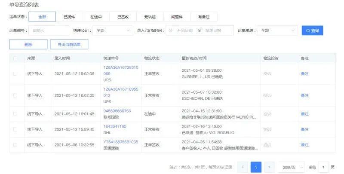The height and width of the screenshot is (174, 344).
Task: Open the 运单来源 dropdown
Action: pos(277,31)
